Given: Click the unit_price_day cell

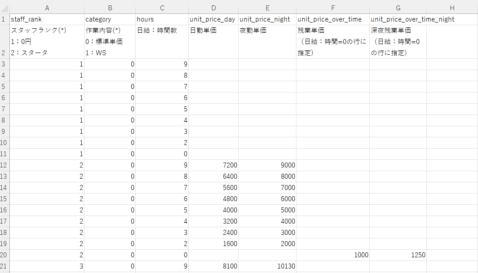Looking at the screenshot, I should pyautogui.click(x=213, y=19).
